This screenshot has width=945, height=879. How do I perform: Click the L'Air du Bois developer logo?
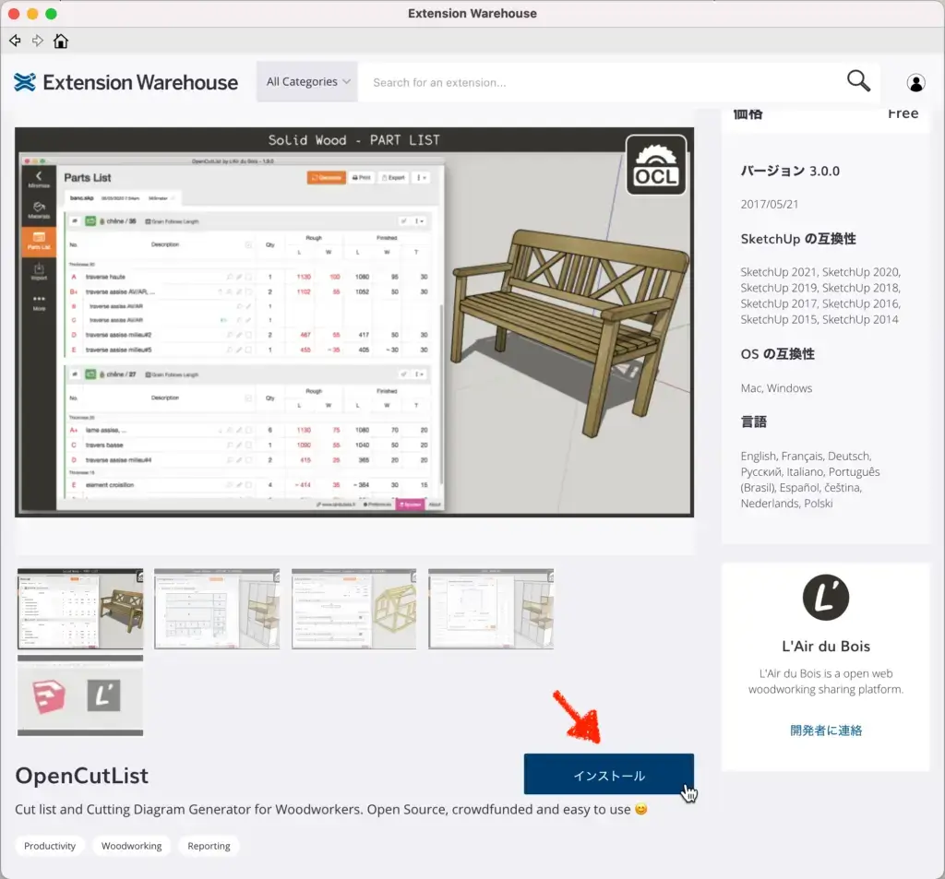click(x=826, y=598)
